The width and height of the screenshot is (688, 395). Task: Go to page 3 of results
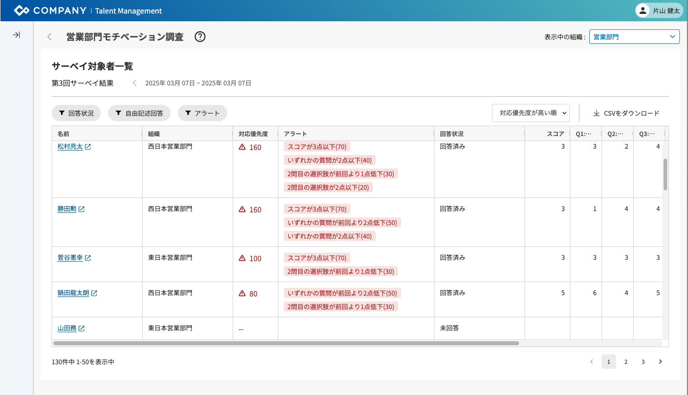tap(643, 362)
